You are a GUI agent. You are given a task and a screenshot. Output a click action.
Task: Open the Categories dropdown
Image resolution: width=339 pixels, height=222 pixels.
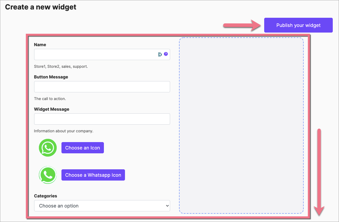click(x=102, y=206)
